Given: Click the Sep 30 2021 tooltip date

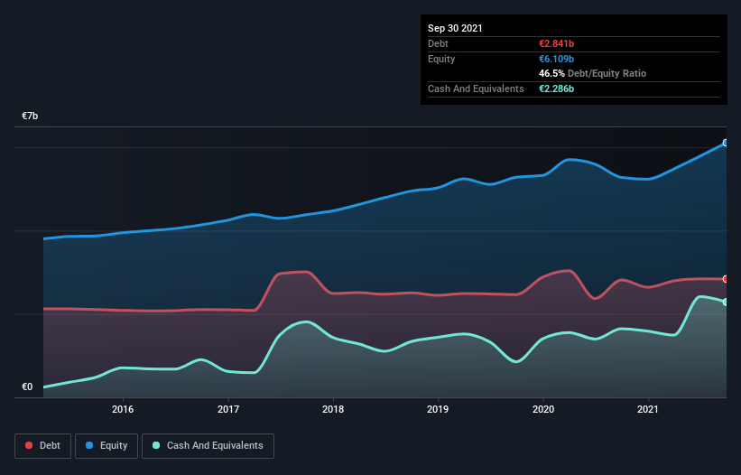Looking at the screenshot, I should 455,28.
